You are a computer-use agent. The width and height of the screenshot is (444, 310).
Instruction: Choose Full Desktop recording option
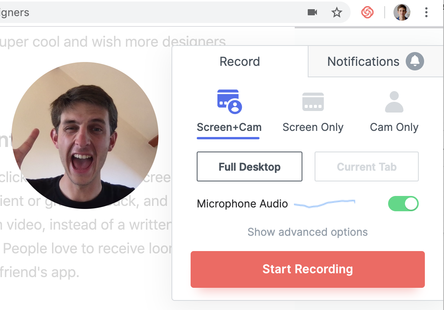[x=250, y=166]
